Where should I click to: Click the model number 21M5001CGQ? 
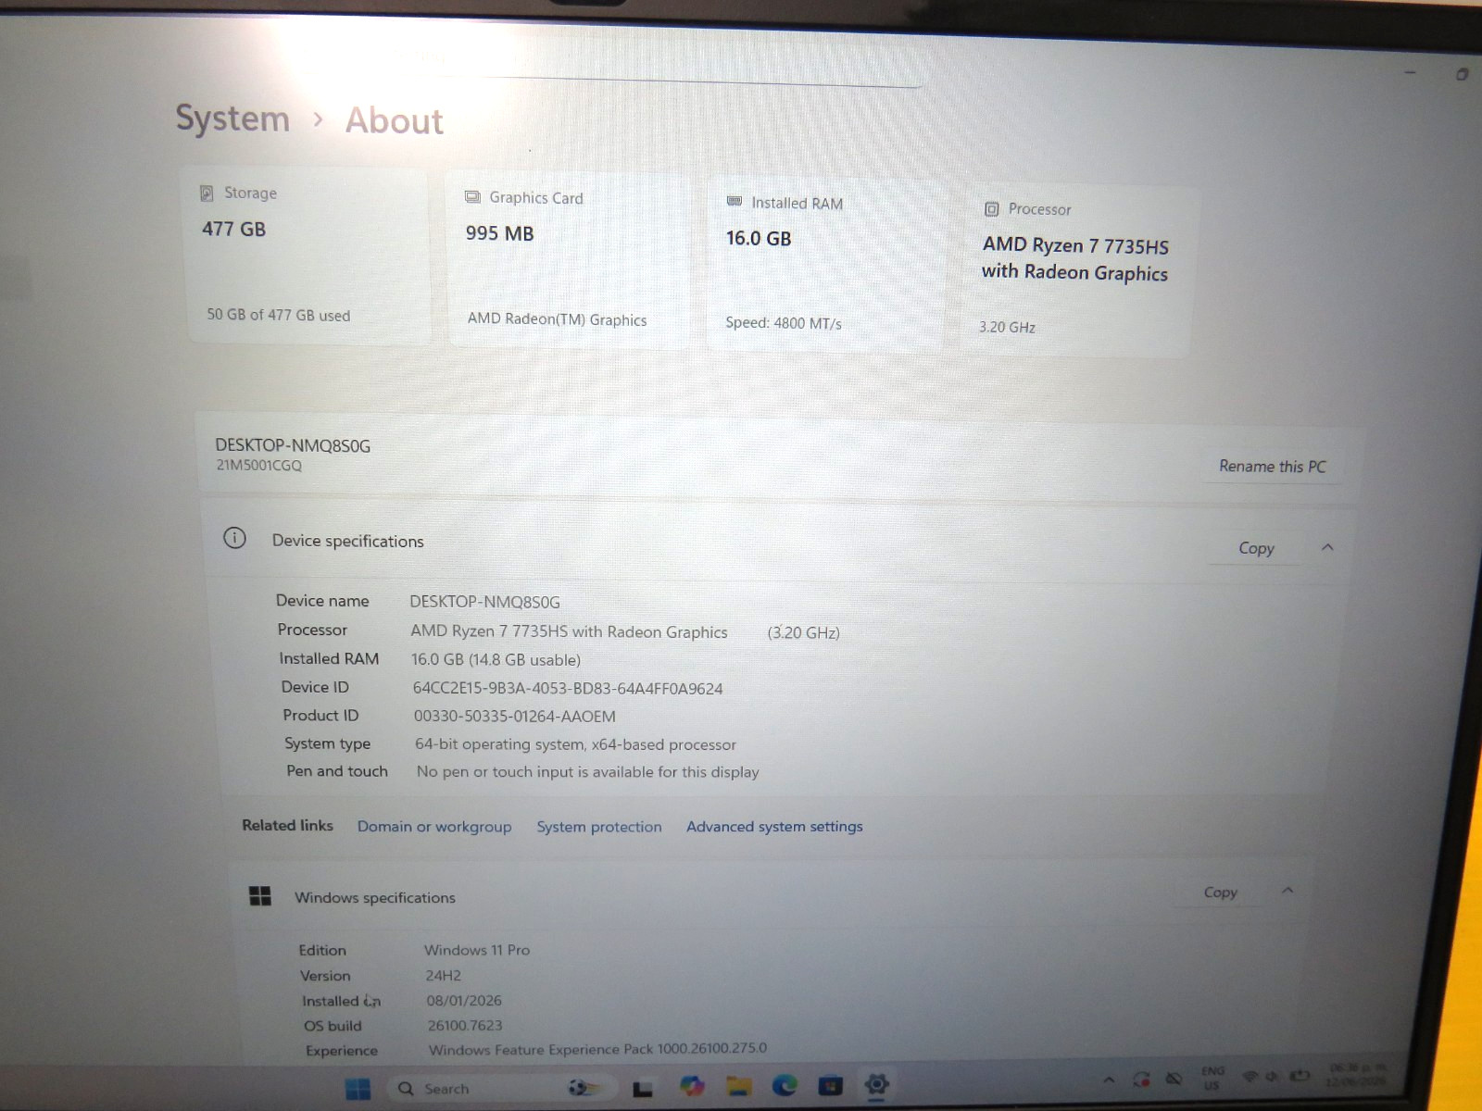[259, 466]
